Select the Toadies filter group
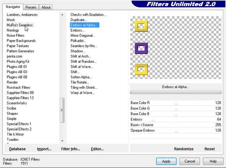Viewport: 226px width, 168px height. click(13, 140)
